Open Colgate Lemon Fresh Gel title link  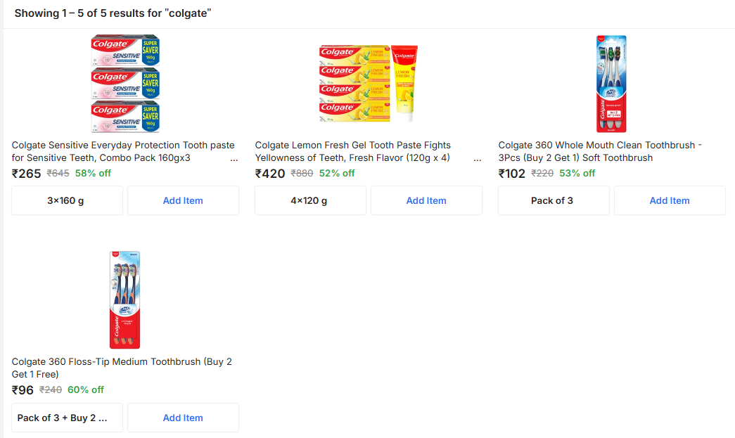352,151
